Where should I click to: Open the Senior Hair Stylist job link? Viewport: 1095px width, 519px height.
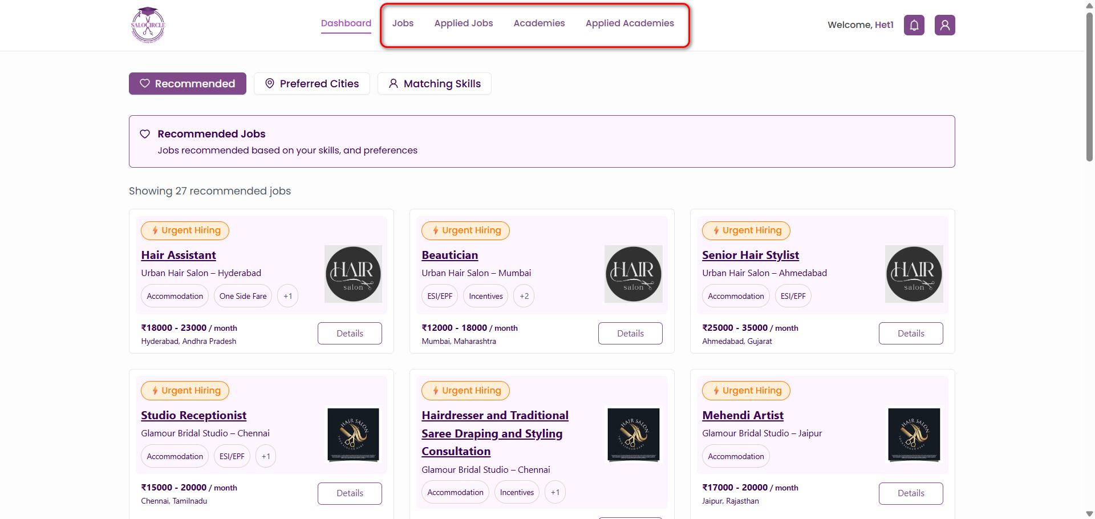click(751, 255)
